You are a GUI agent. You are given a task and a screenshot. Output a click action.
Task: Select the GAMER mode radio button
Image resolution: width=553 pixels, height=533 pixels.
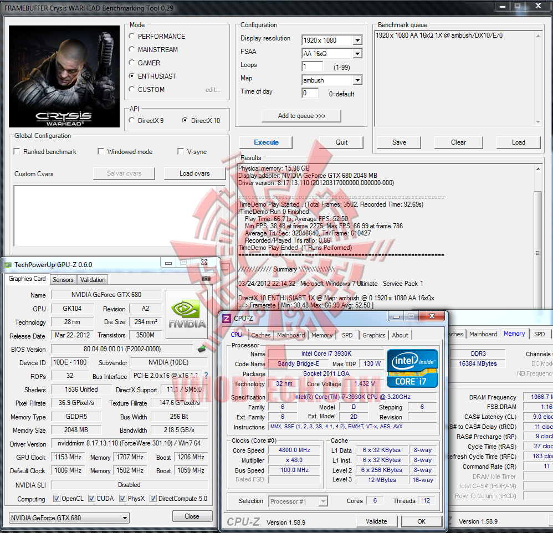point(131,63)
